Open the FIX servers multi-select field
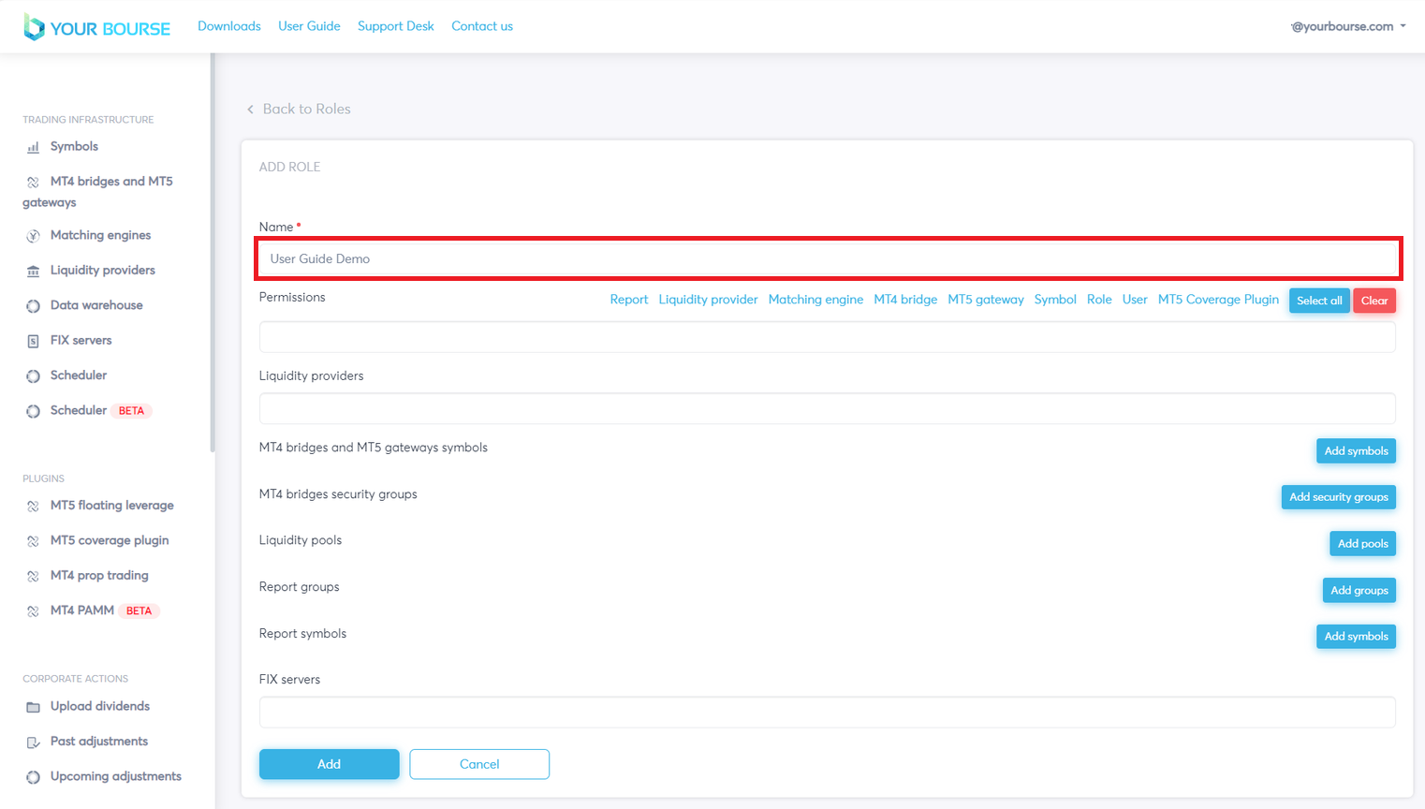Viewport: 1425px width, 809px height. (828, 712)
